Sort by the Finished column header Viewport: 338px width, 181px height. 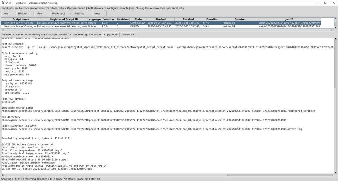pos(188,19)
